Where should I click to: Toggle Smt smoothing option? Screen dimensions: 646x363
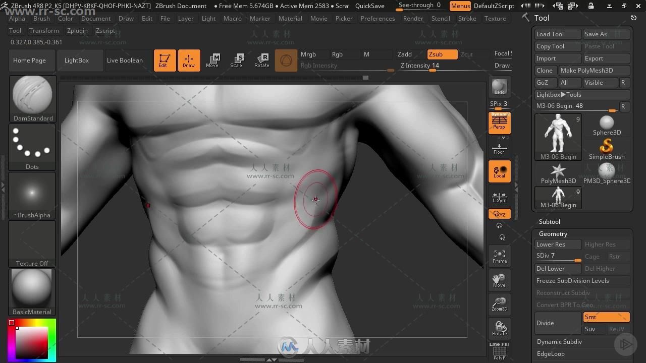point(606,317)
